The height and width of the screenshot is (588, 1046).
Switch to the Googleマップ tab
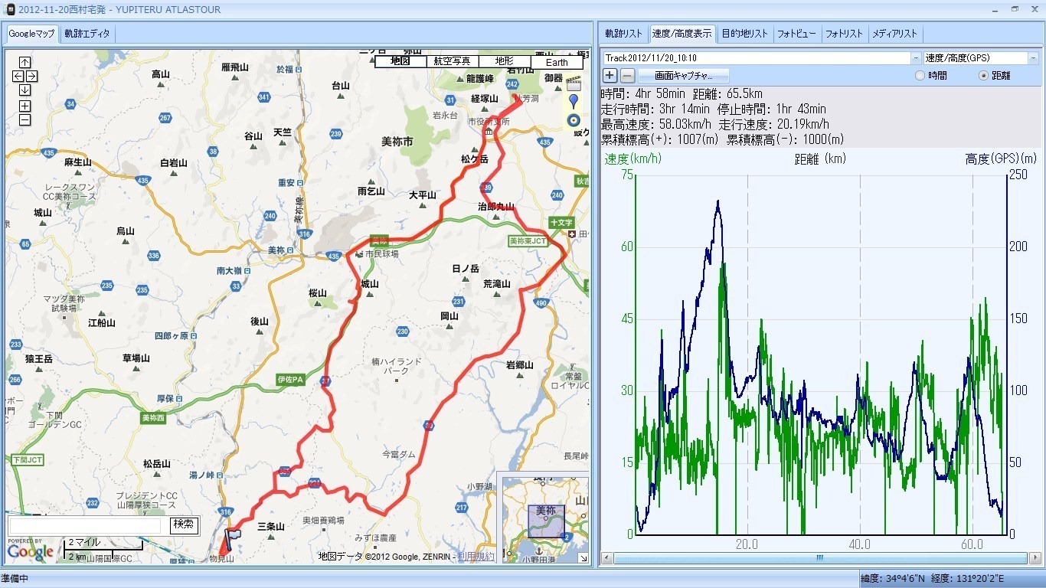pyautogui.click(x=31, y=34)
